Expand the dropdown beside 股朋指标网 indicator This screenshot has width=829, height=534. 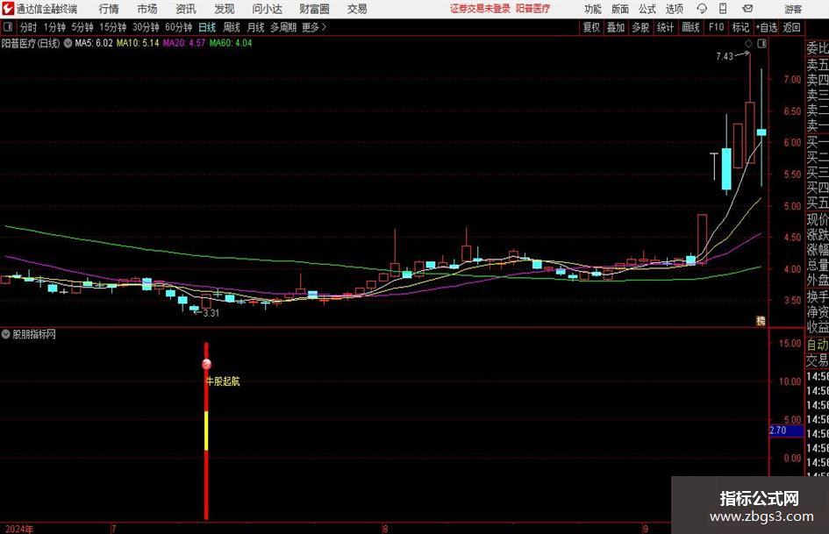pyautogui.click(x=6, y=334)
